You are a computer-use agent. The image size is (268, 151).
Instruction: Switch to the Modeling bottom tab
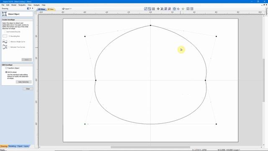[x=12, y=146]
